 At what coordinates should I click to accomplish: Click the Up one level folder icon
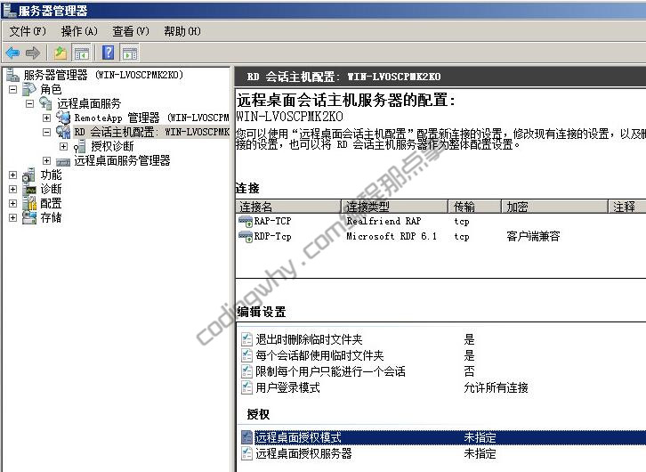pos(61,53)
